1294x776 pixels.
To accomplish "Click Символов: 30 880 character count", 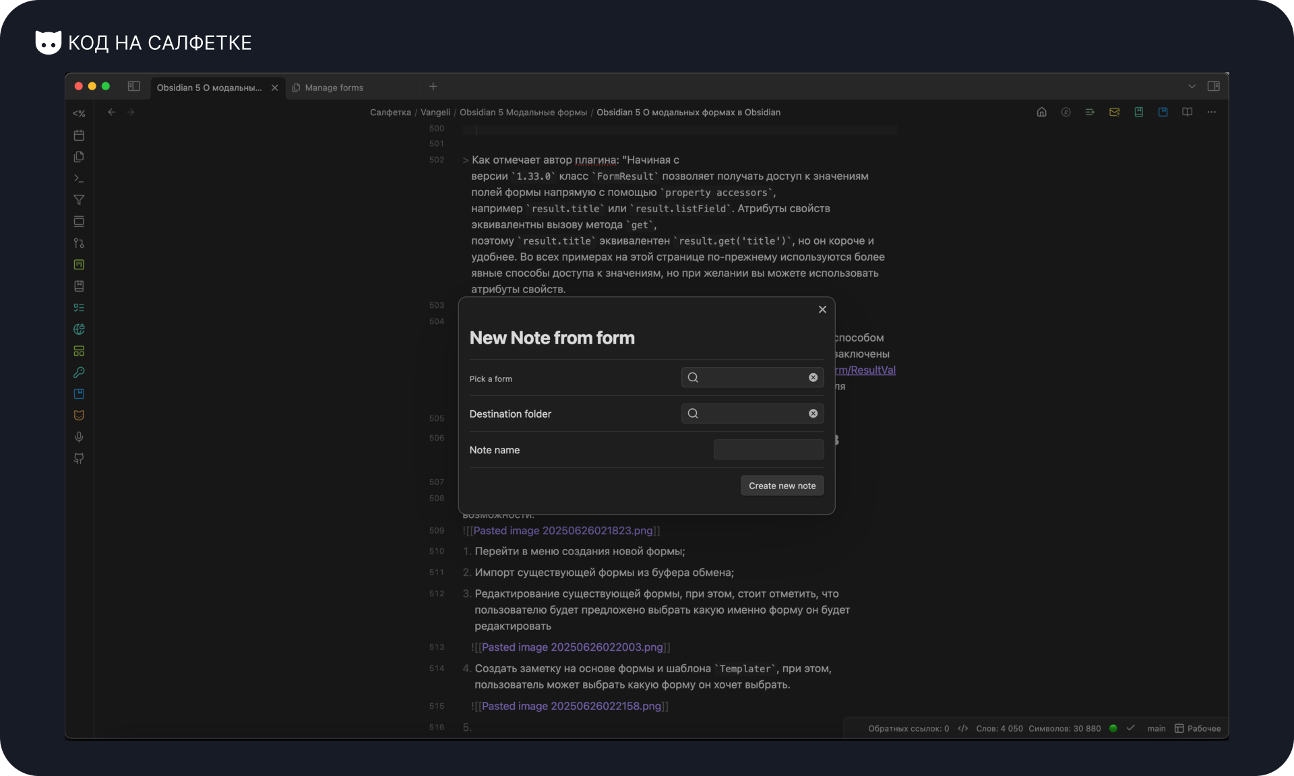I will click(x=1065, y=729).
